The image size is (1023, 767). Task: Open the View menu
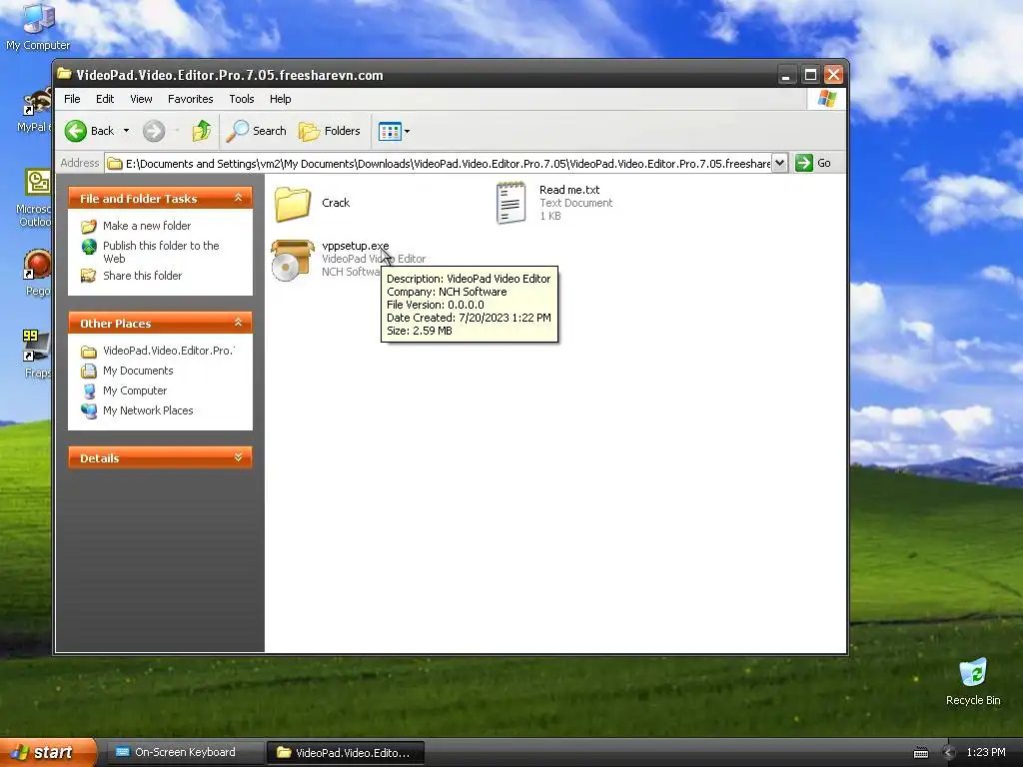pos(141,99)
